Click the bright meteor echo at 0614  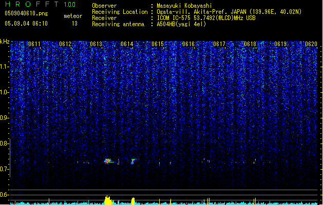click(x=133, y=161)
